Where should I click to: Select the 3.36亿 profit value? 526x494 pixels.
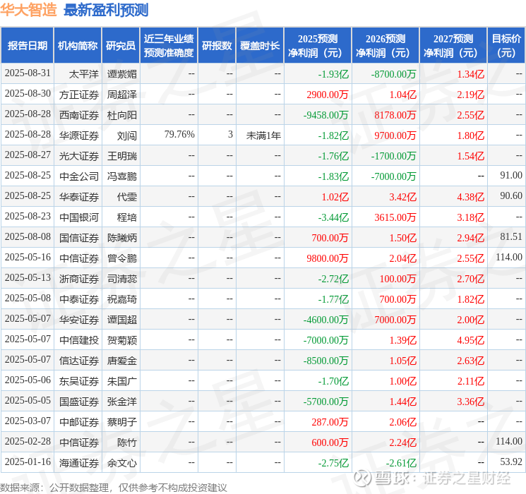click(471, 402)
